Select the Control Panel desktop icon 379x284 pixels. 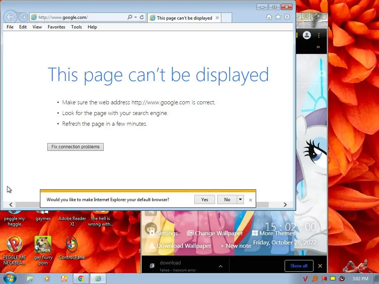click(72, 248)
